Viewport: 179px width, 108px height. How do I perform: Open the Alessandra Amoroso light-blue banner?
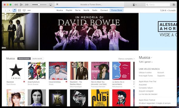(x=158, y=31)
